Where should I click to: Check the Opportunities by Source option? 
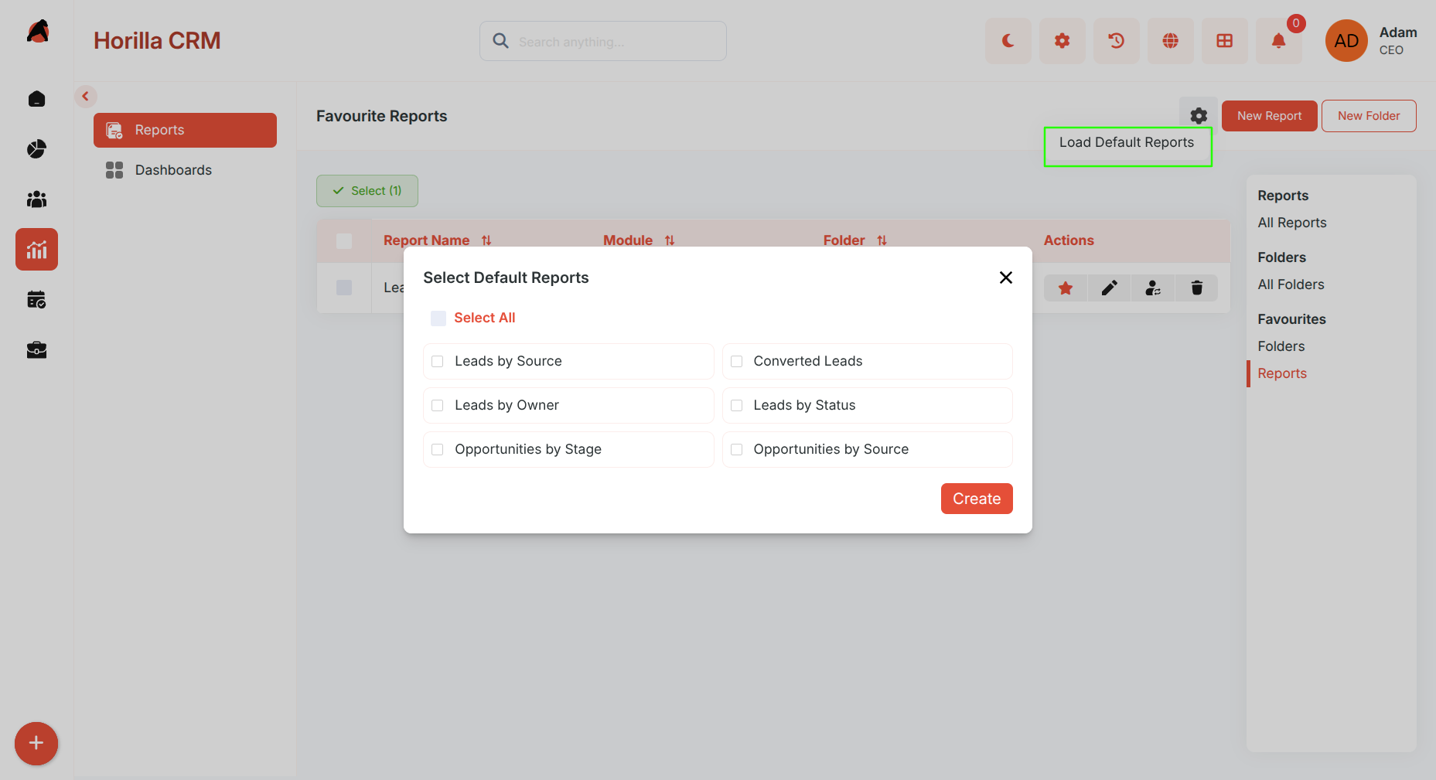point(737,450)
